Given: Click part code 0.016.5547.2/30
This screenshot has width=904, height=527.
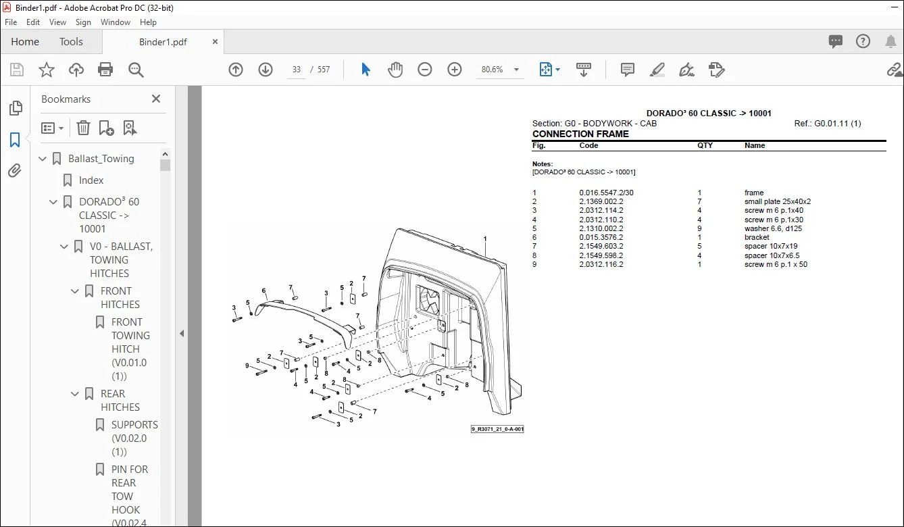Looking at the screenshot, I should [x=606, y=193].
